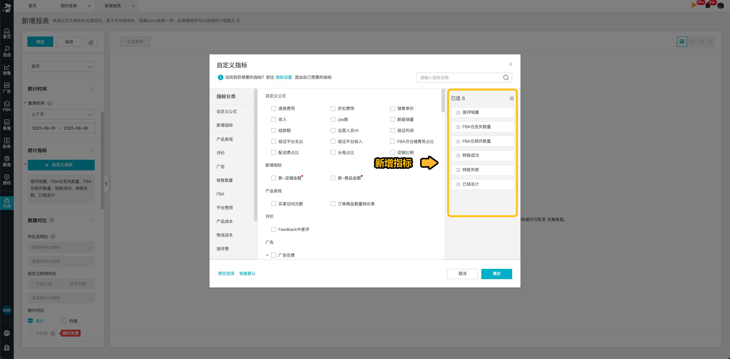Open FBA in the left sidebar
The width and height of the screenshot is (730, 359).
[7, 106]
